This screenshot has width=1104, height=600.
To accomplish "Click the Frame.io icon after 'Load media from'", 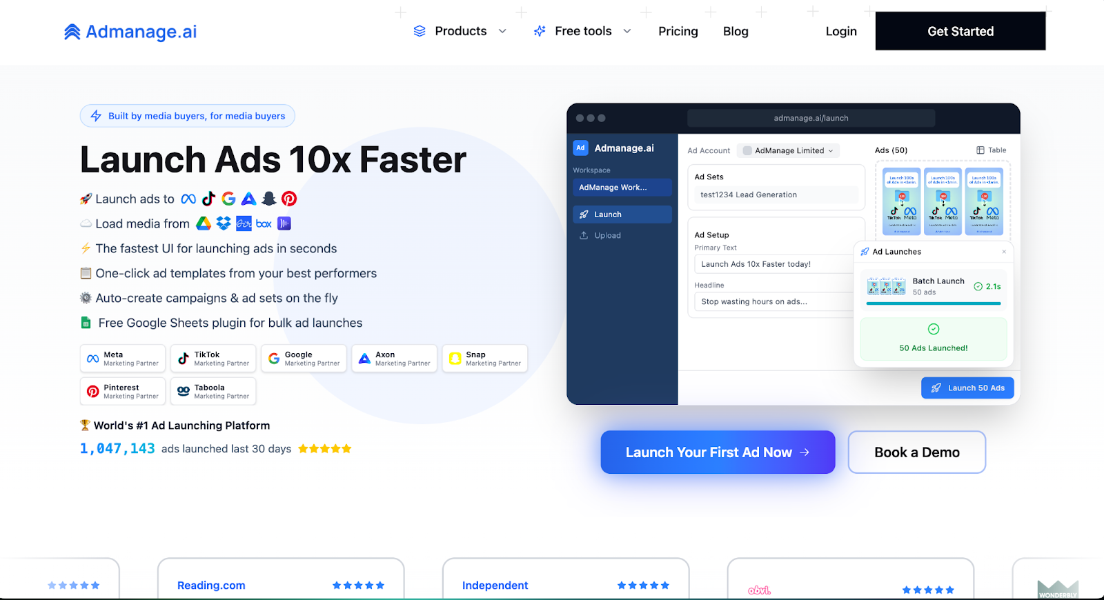I will click(x=244, y=223).
